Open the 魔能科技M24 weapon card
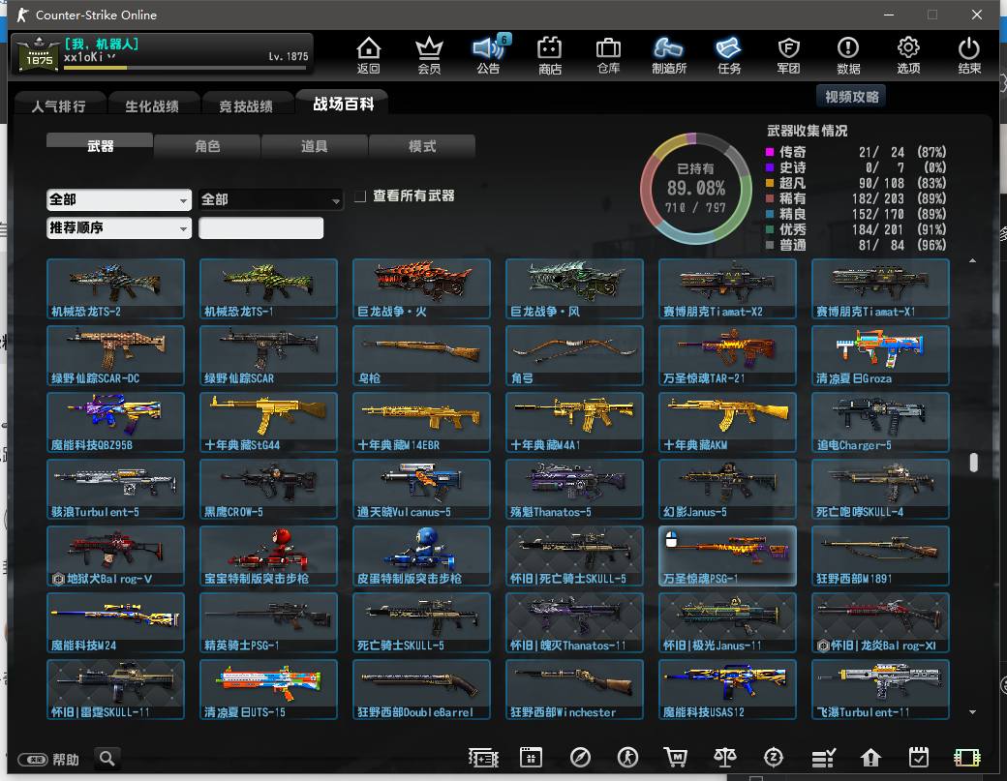 pos(115,622)
